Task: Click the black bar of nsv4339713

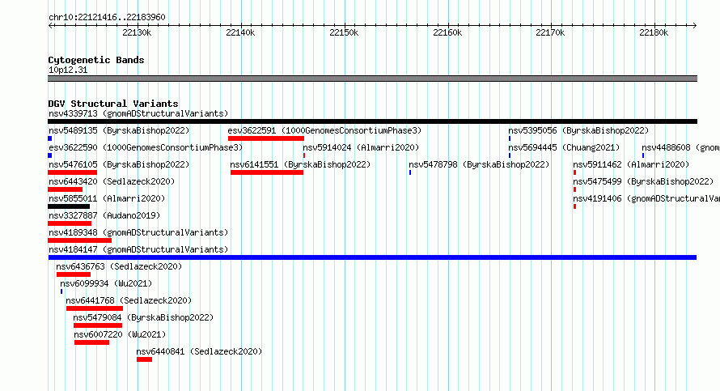Action: [x=372, y=121]
